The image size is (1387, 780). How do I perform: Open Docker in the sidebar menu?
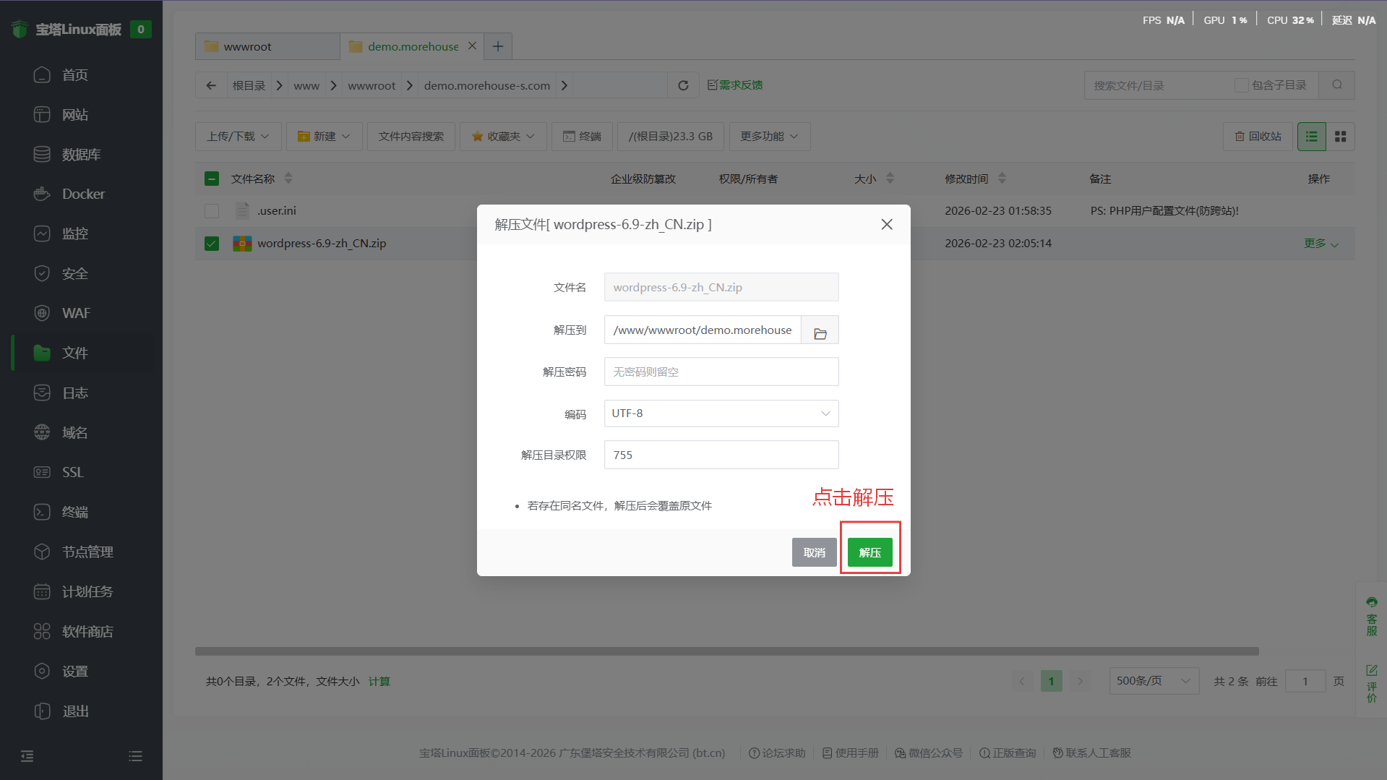83,194
